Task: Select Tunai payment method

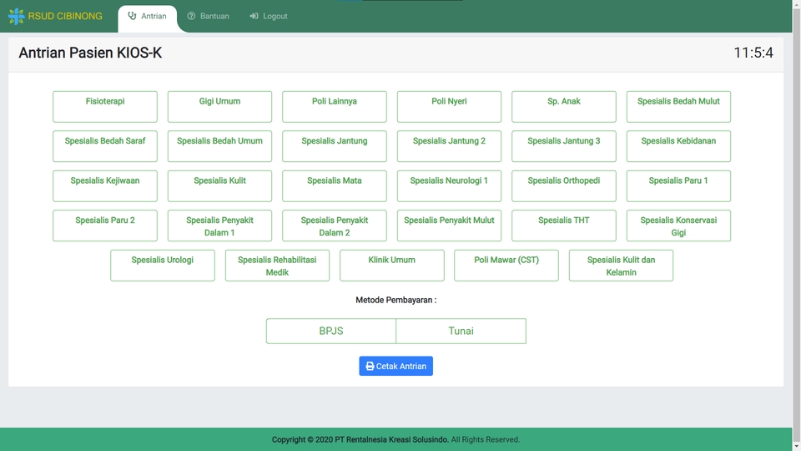Action: 461,331
